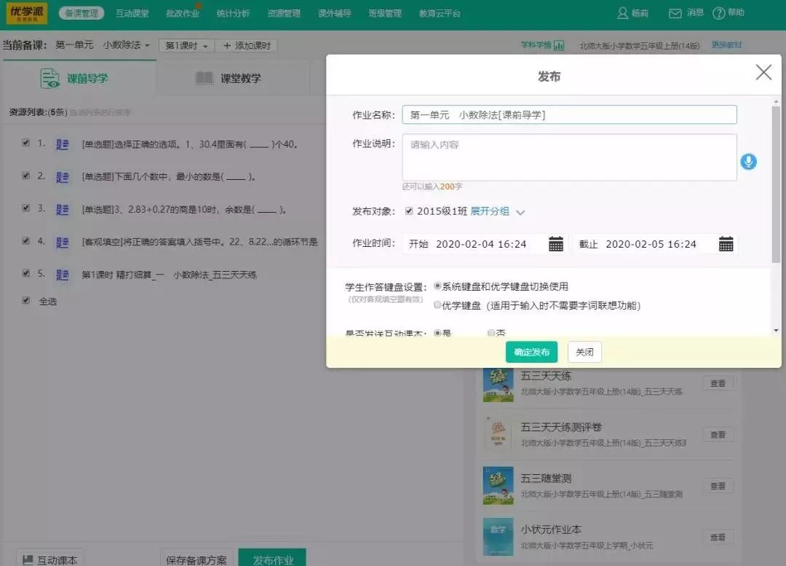Click 查看 for 小状元作业本
Screen dimensions: 786x566
[718, 537]
